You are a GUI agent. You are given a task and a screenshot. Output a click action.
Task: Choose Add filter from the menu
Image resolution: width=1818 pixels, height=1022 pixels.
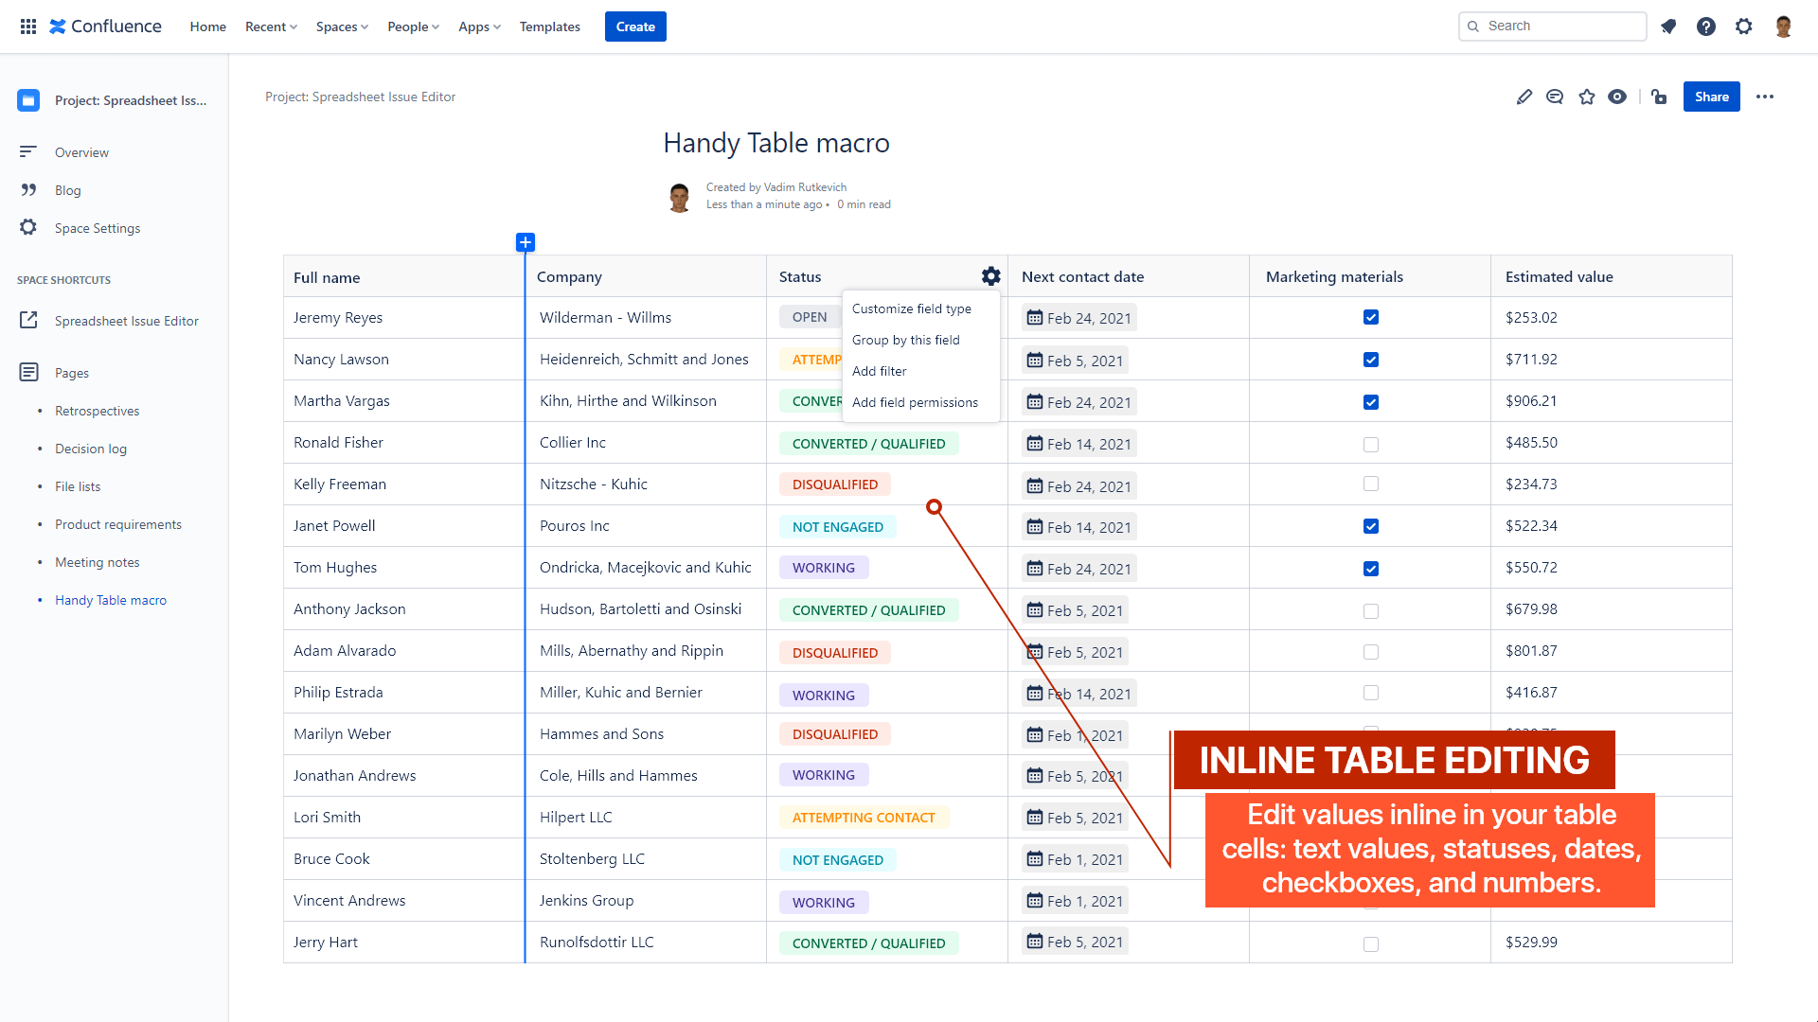coord(879,371)
